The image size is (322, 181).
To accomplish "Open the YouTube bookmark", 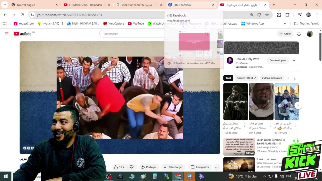I will click(136, 24).
